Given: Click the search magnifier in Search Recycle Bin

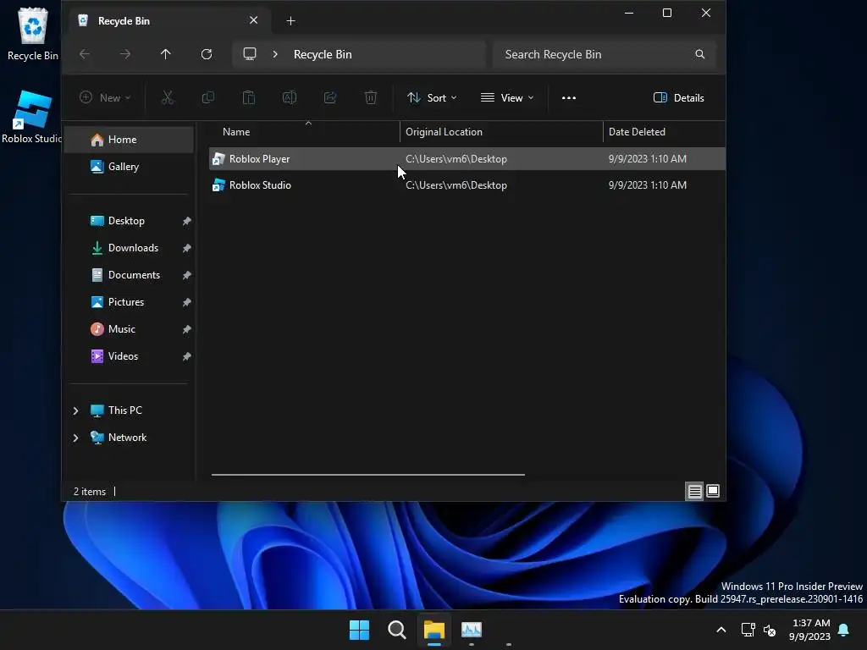Looking at the screenshot, I should pyautogui.click(x=700, y=54).
